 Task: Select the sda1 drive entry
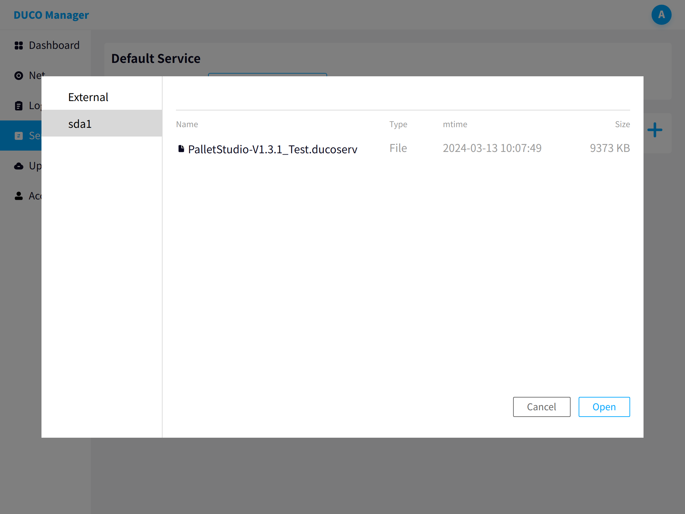[102, 123]
